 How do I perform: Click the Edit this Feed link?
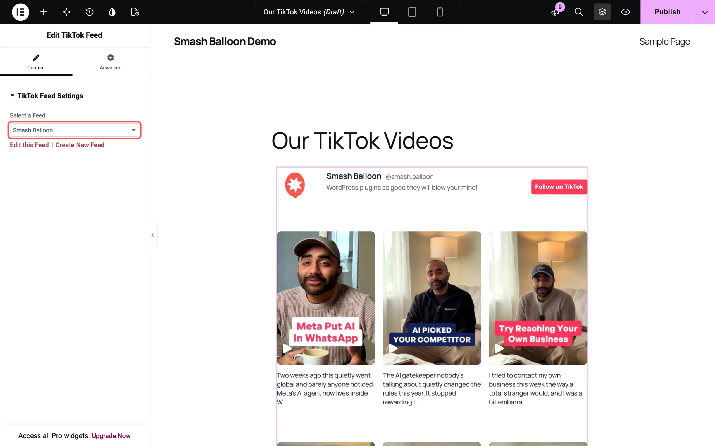[29, 145]
